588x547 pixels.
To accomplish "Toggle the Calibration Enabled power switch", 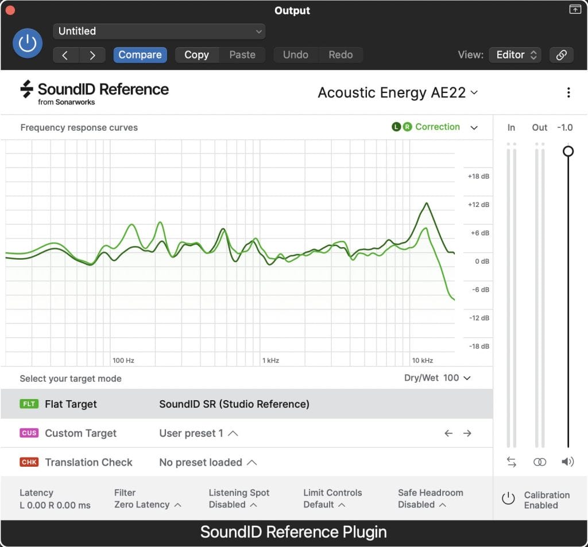I will point(508,499).
